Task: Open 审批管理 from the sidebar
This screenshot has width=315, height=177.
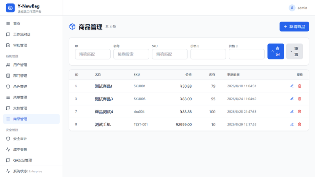Action: pyautogui.click(x=31, y=45)
